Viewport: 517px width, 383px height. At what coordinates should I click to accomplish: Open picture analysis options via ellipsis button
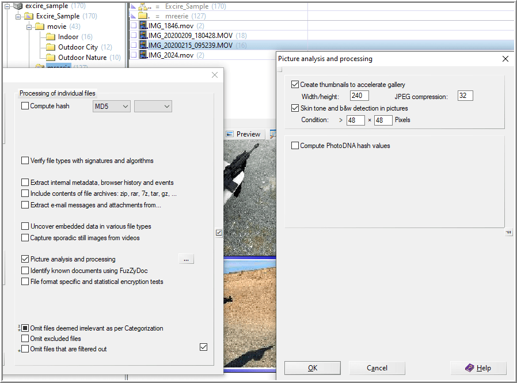pyautogui.click(x=186, y=260)
